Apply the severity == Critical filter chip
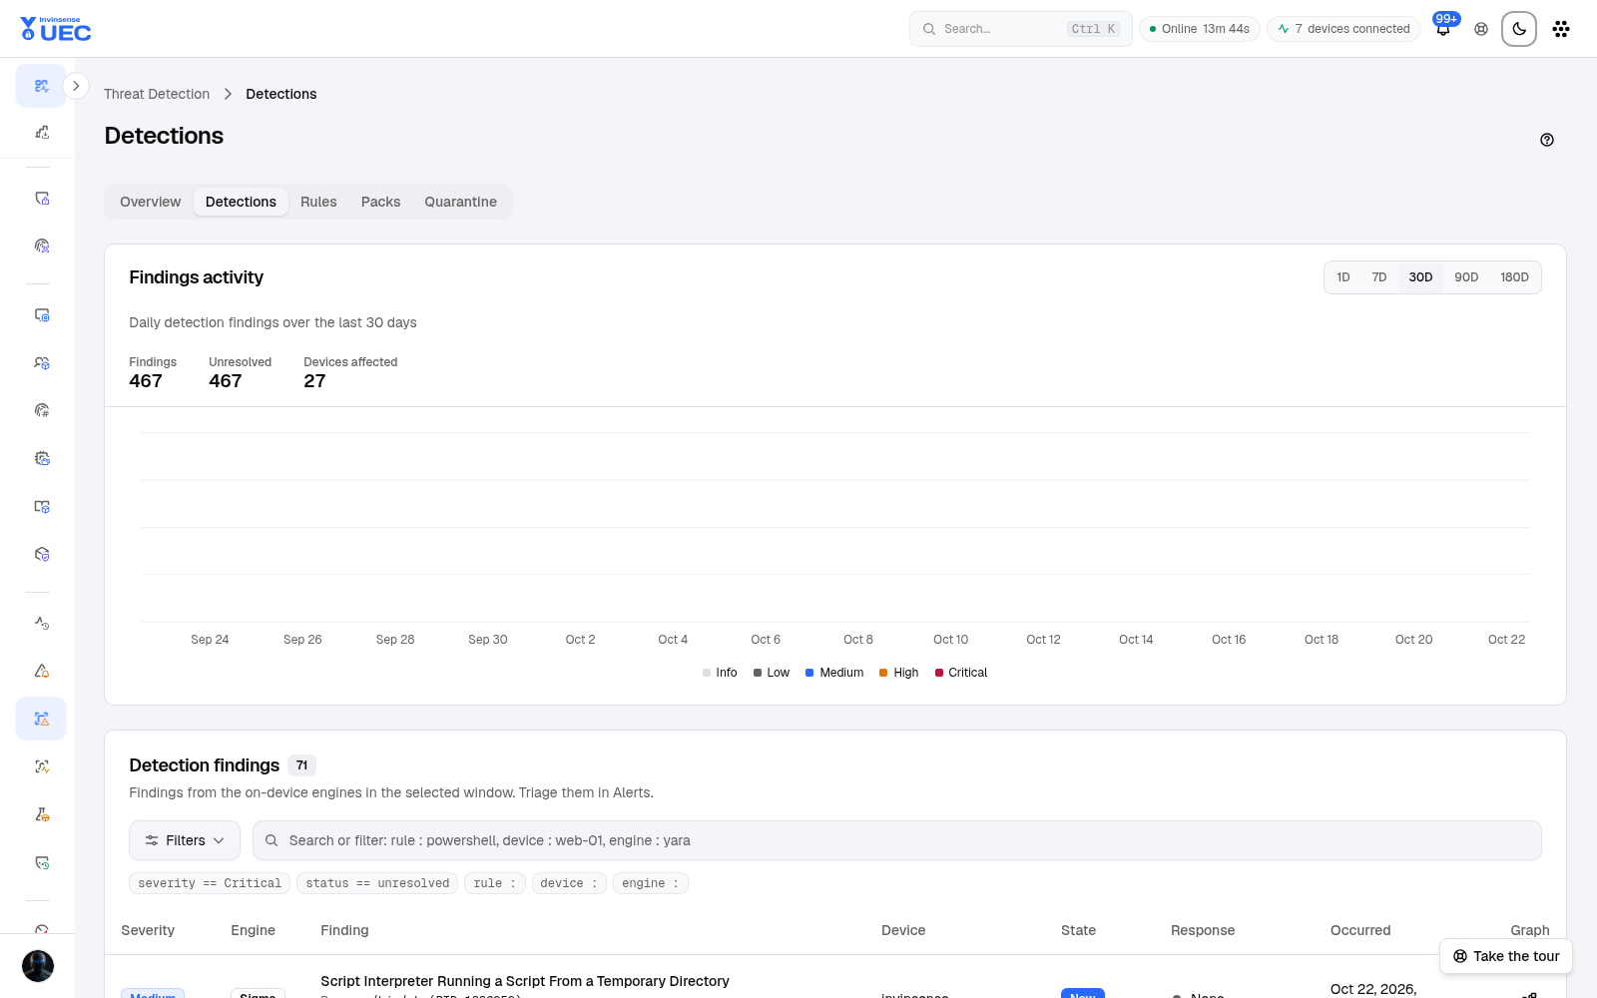Screen dimensions: 1597x998 [x=210, y=883]
